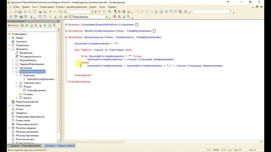
Task: Click the orange Help icon in toolbar
Action: [x=129, y=12]
